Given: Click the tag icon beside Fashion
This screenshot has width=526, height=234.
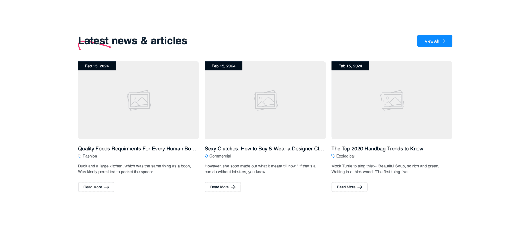Looking at the screenshot, I should point(80,156).
